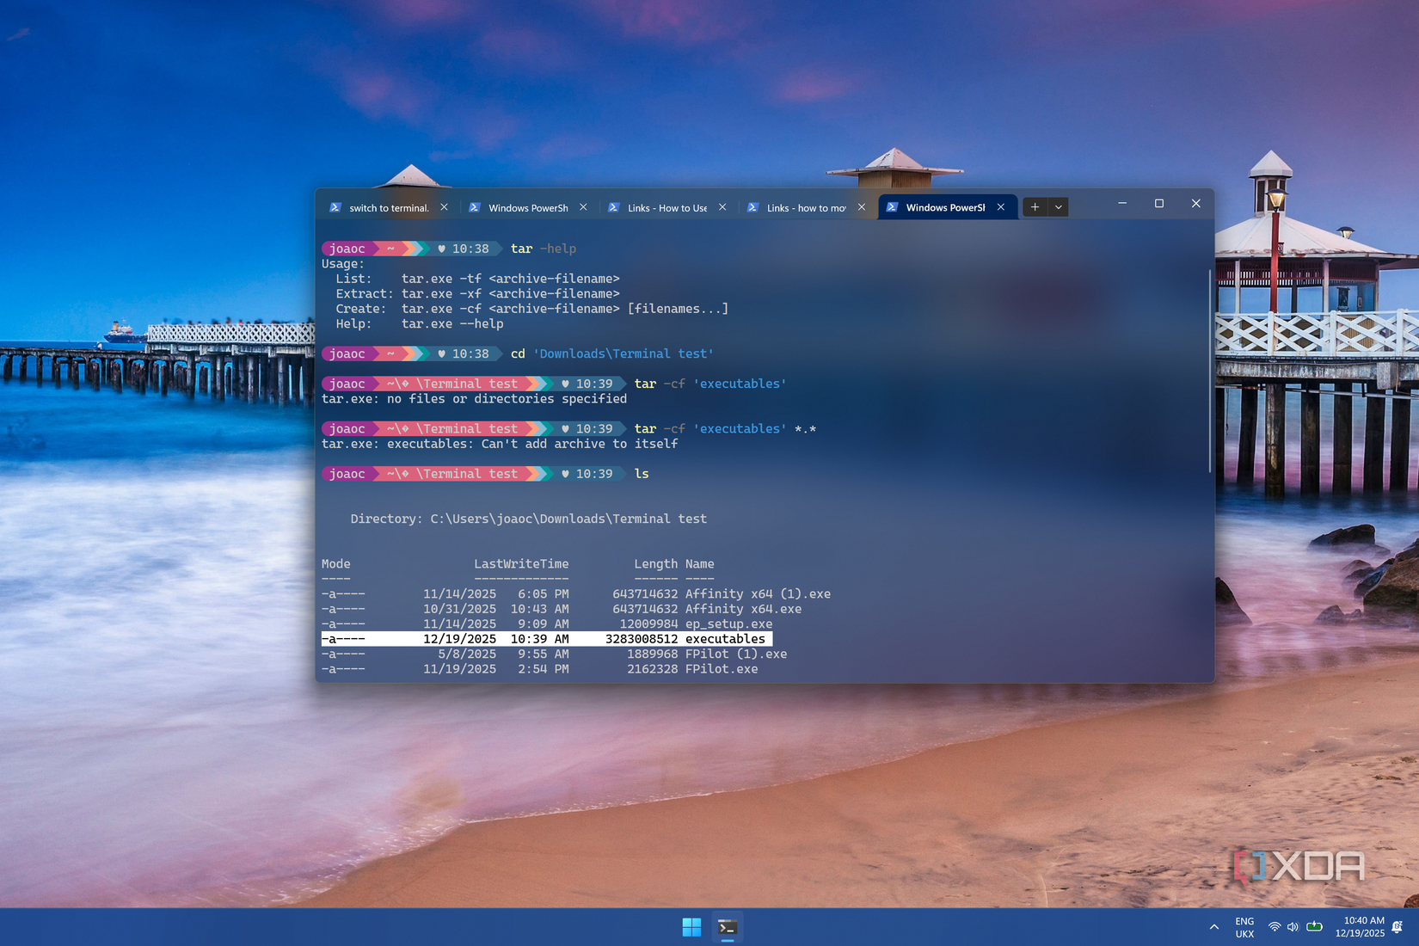This screenshot has height=946, width=1419.
Task: Click 'no files or directories specified' message
Action: (x=507, y=399)
